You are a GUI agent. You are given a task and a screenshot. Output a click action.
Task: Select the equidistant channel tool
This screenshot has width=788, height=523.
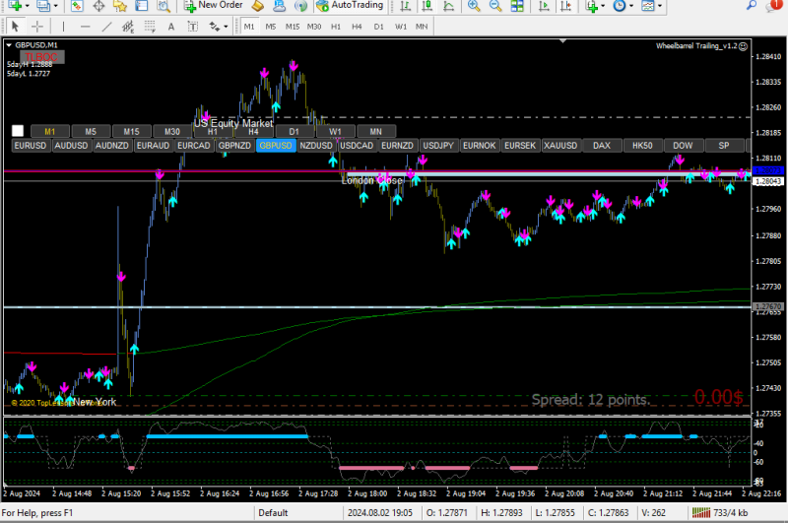click(128, 27)
